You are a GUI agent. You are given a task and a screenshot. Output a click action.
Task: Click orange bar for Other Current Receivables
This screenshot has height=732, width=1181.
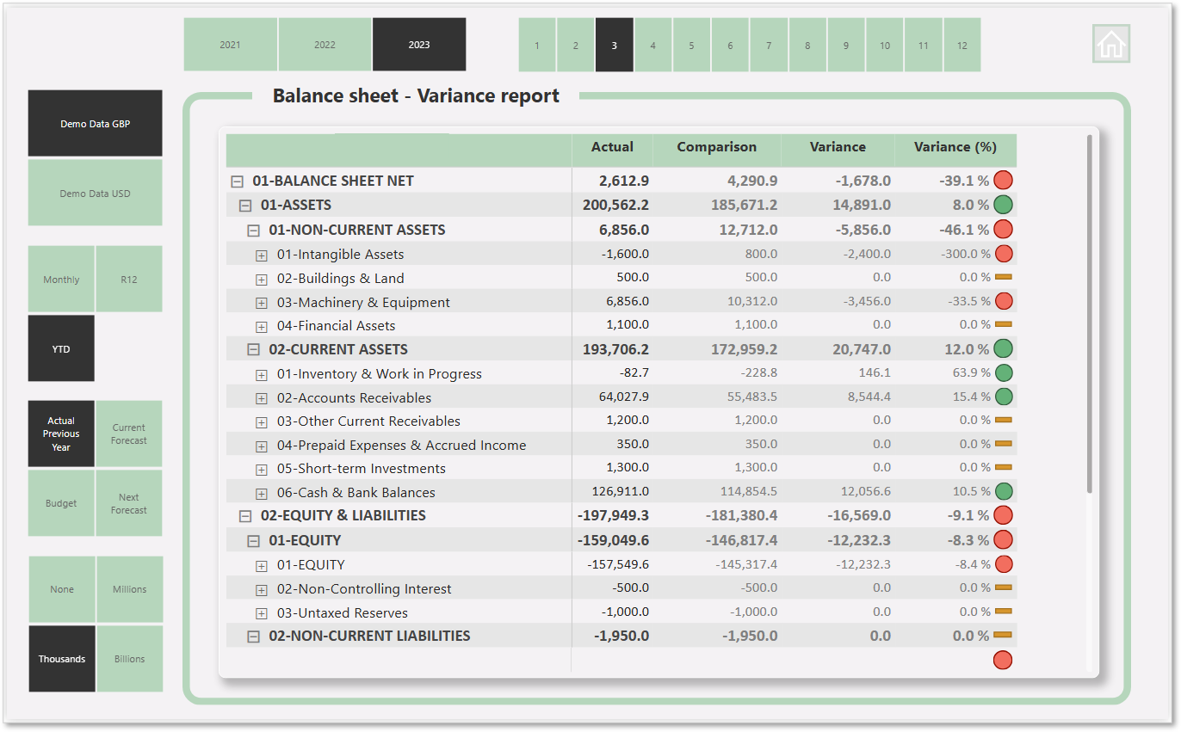coord(1003,420)
